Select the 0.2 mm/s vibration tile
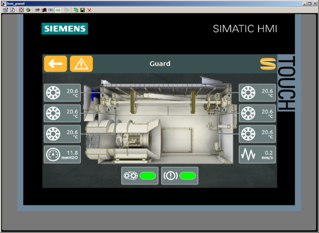The height and width of the screenshot is (233, 319). point(257,155)
